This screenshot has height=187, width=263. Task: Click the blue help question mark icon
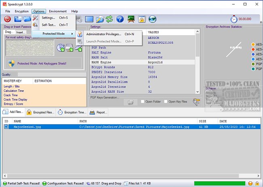pos(120,19)
